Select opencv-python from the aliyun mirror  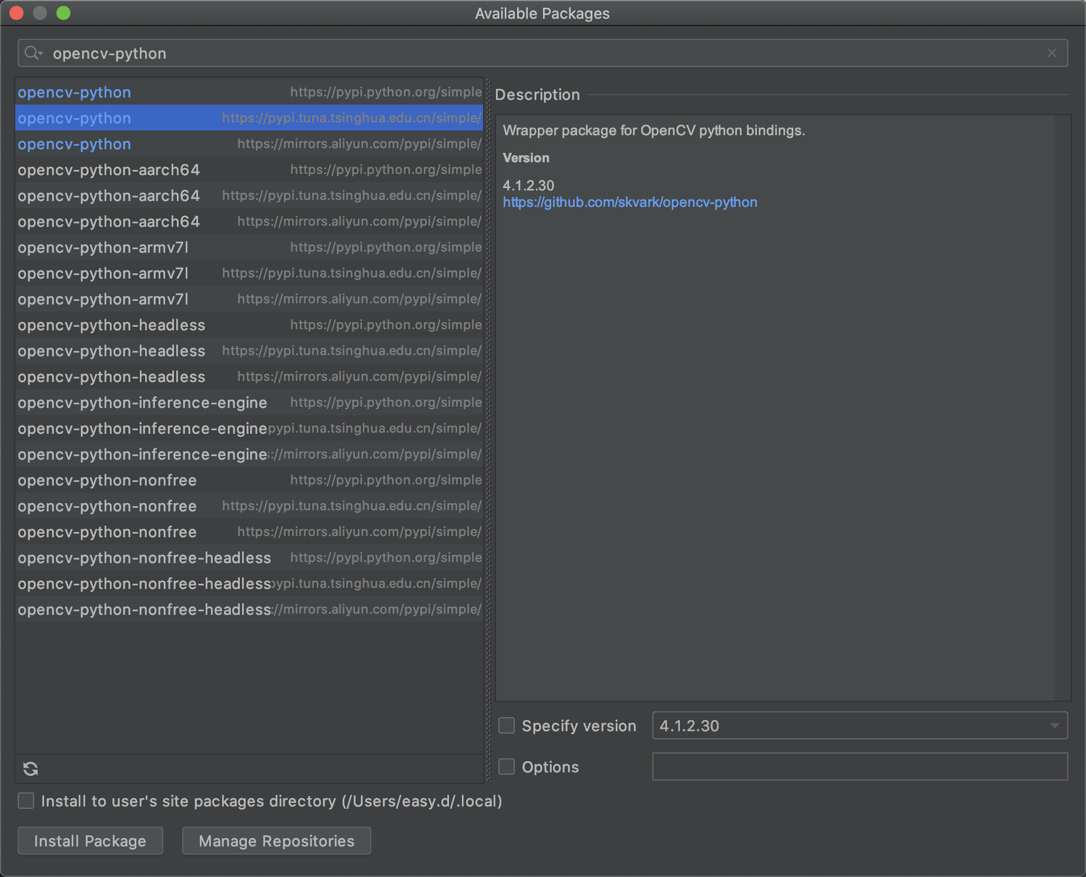pyautogui.click(x=249, y=143)
